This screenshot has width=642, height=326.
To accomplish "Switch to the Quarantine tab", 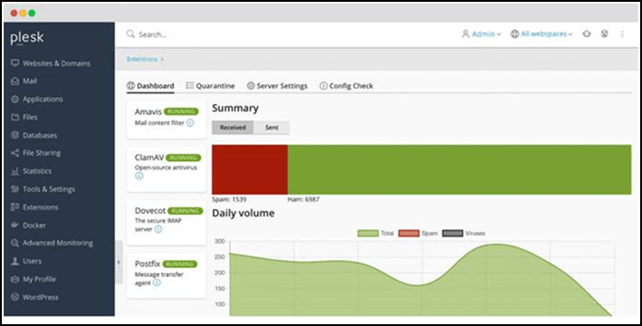I will [210, 86].
